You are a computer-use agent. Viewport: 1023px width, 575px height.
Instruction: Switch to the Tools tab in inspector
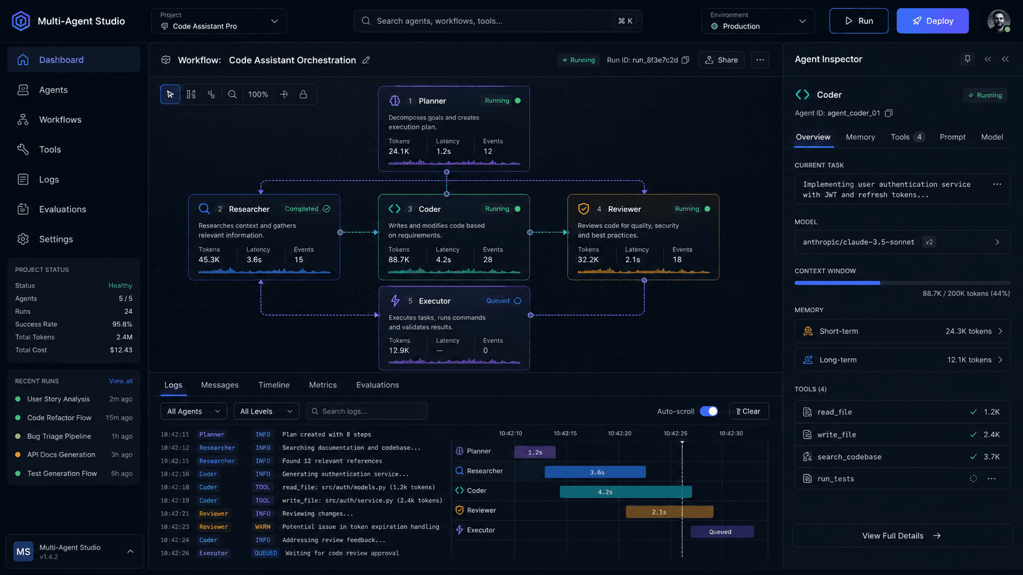click(x=907, y=137)
